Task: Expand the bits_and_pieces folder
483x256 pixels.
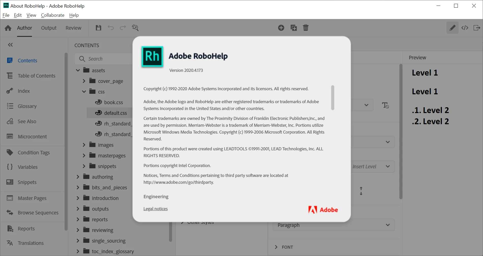Action: coord(78,187)
